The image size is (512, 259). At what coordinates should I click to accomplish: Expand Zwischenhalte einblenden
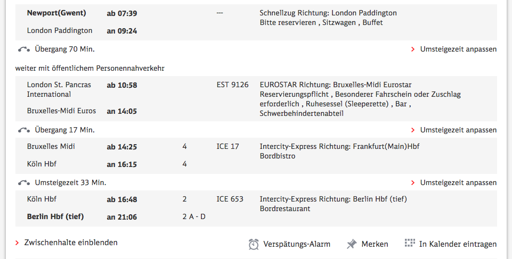pos(71,243)
